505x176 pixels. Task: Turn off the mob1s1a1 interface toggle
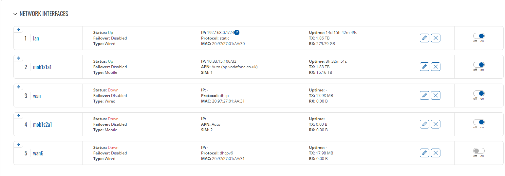coord(479,65)
